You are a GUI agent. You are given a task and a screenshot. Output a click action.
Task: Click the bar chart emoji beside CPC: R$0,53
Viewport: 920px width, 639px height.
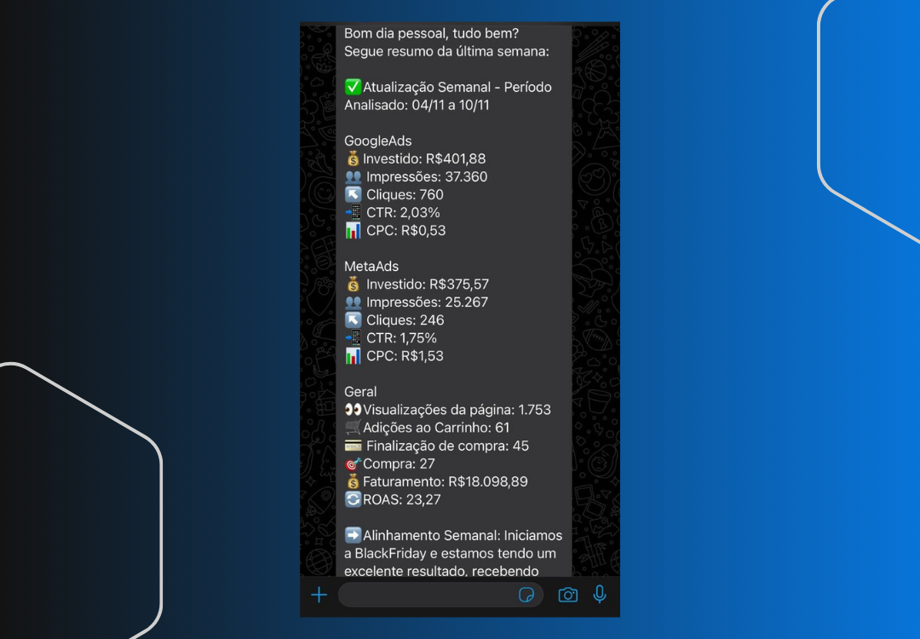[x=353, y=230]
